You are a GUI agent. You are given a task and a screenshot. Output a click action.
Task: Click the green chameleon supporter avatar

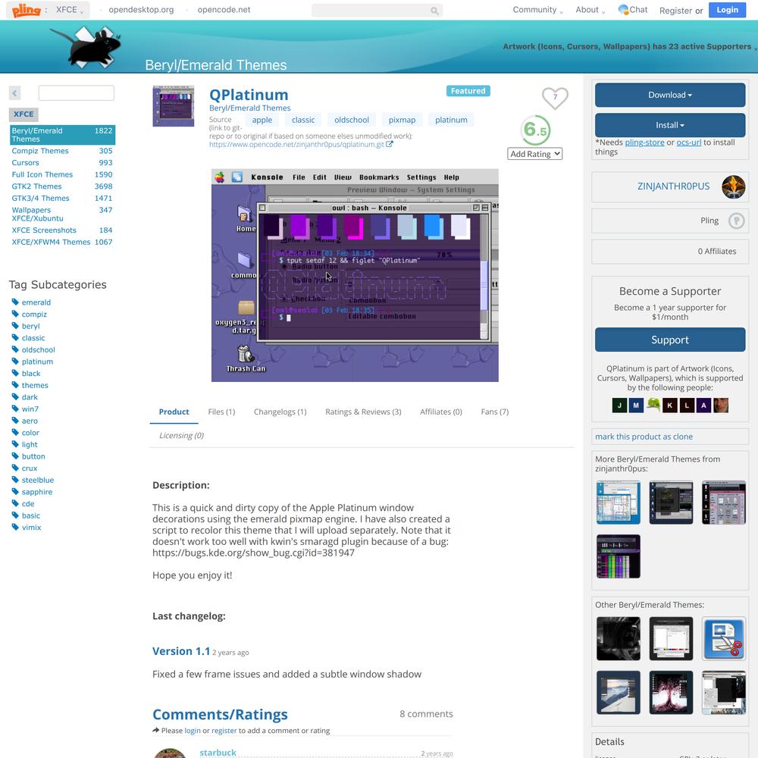point(653,405)
